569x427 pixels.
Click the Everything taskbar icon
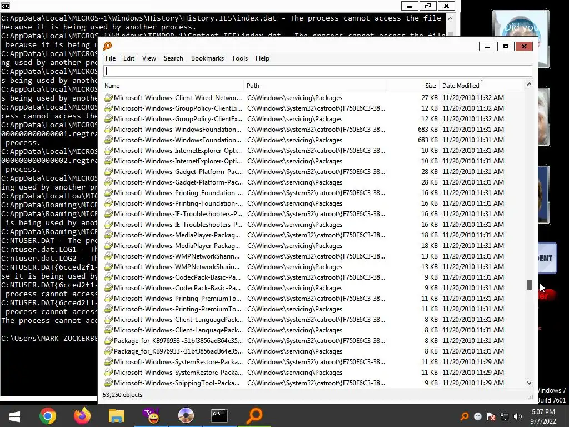pos(254,416)
